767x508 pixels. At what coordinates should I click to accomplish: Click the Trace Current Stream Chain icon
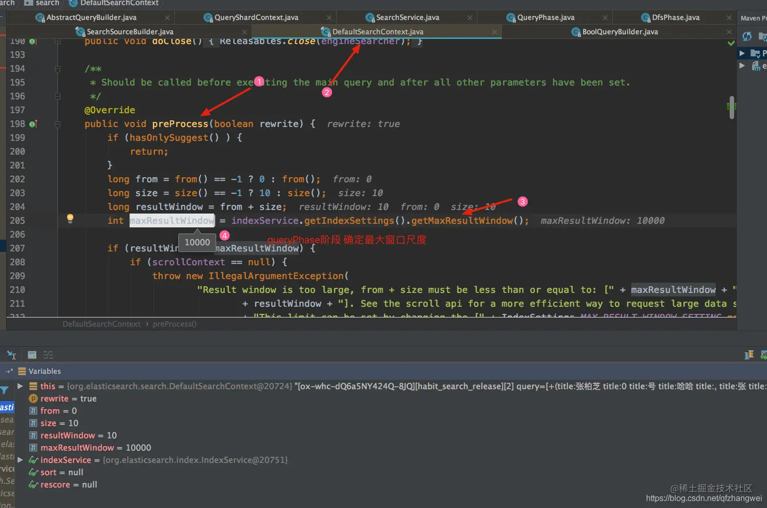[x=48, y=355]
